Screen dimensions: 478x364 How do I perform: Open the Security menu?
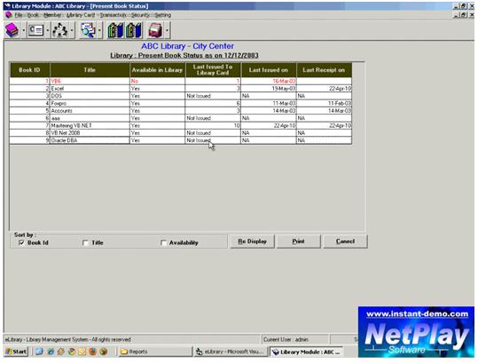coord(140,15)
